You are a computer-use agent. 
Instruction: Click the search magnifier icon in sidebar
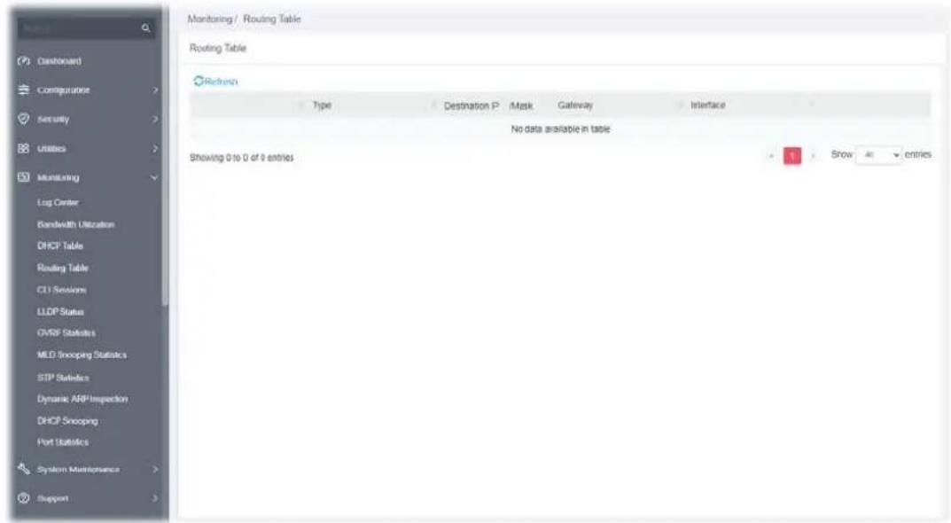pos(145,27)
